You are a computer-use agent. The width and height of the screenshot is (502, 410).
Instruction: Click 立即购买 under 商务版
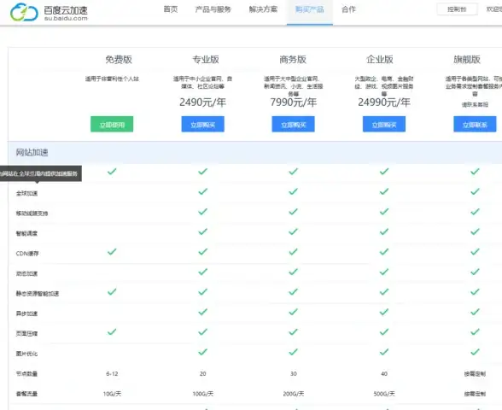(x=294, y=125)
